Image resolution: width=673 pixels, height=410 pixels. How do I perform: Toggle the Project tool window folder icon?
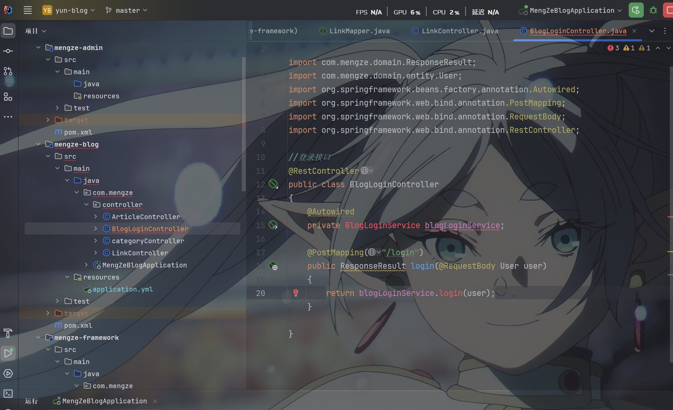pos(8,31)
